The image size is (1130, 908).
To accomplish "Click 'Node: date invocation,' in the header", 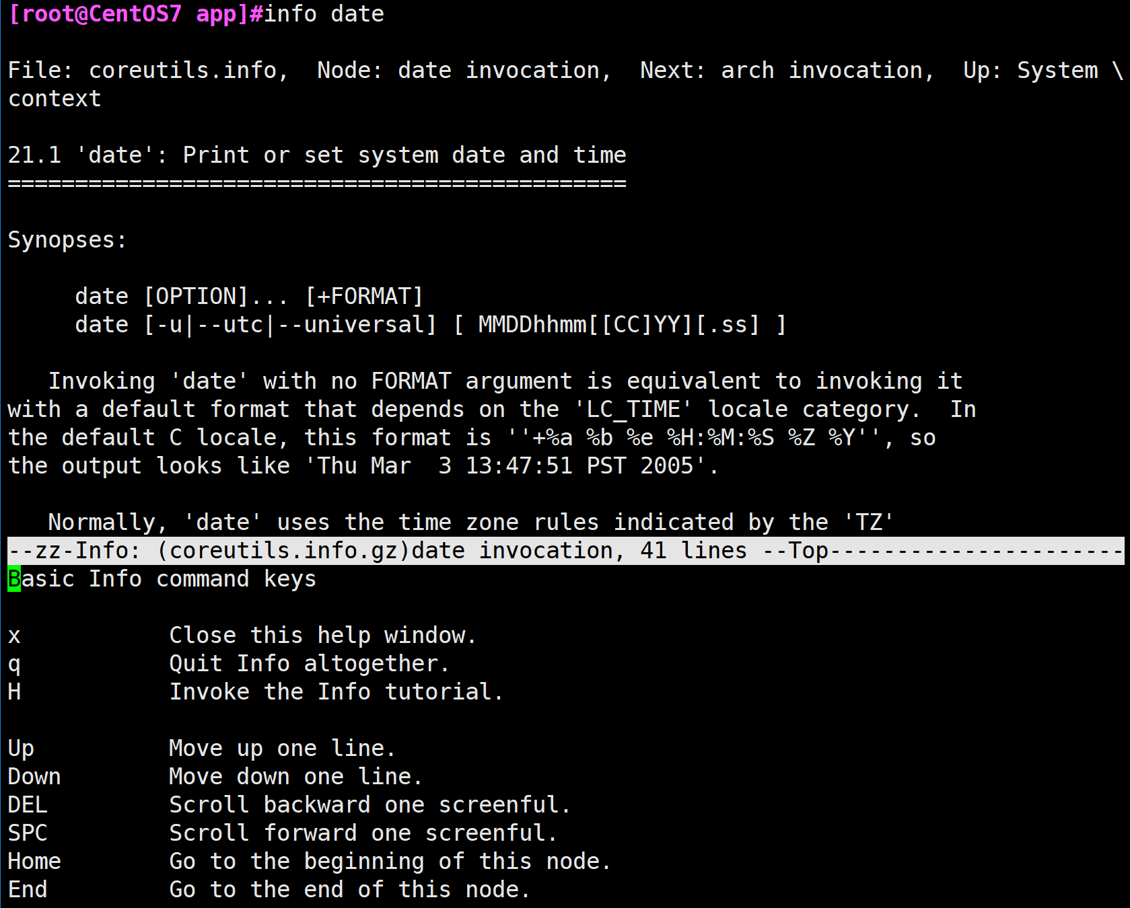I will click(464, 70).
